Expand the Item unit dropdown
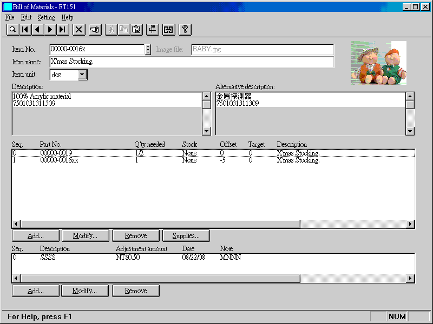Image resolution: width=433 pixels, height=324 pixels. 82,75
